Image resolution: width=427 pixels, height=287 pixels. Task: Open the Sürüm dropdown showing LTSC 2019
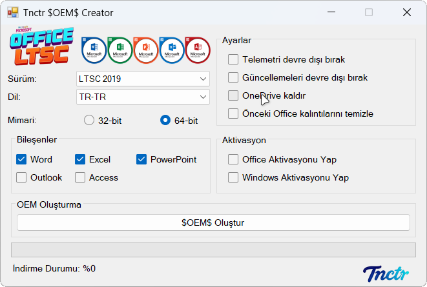143,79
